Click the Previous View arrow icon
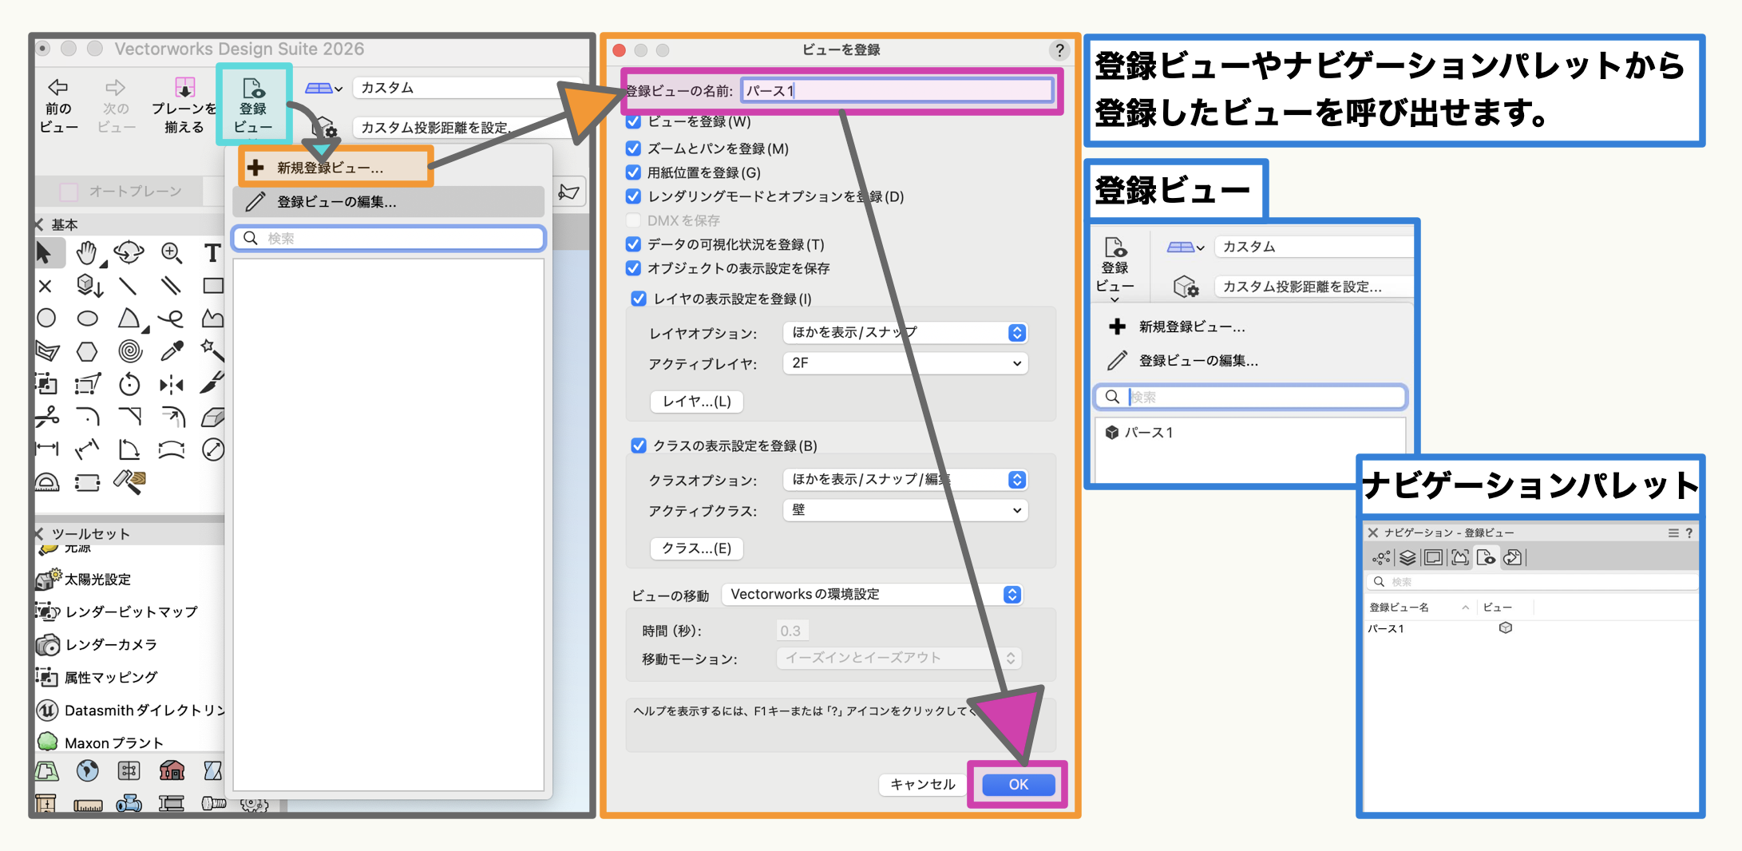The height and width of the screenshot is (851, 1742). [58, 87]
